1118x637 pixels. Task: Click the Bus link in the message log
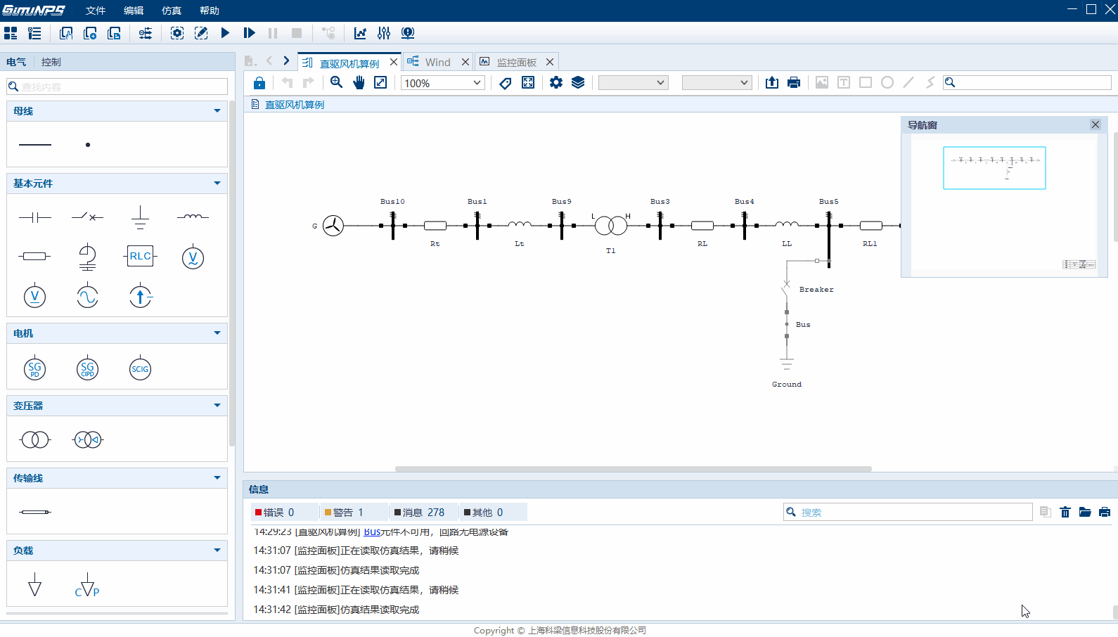tap(372, 532)
